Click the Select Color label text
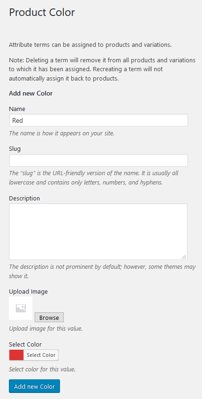 (25, 345)
